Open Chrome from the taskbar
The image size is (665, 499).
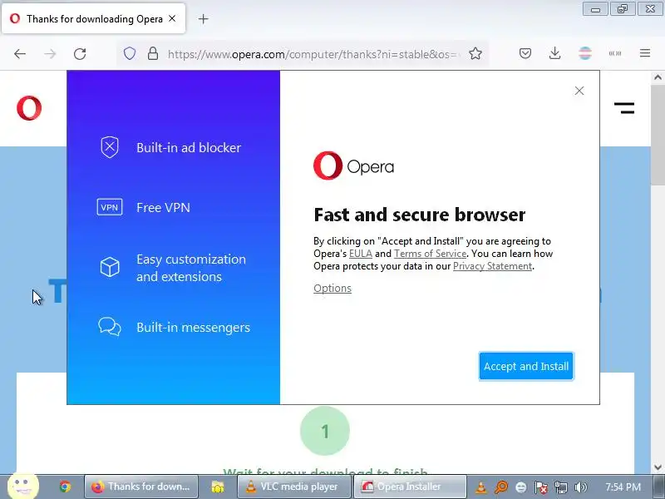pyautogui.click(x=65, y=487)
